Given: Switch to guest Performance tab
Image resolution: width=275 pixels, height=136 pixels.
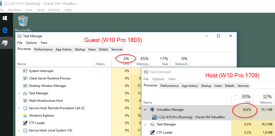Looking at the screenshot, I should pos(43,49).
